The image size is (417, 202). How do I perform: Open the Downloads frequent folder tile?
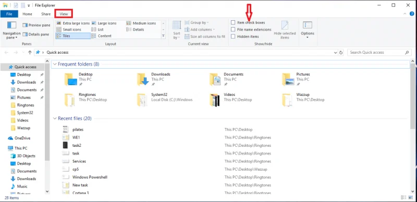[x=154, y=79]
